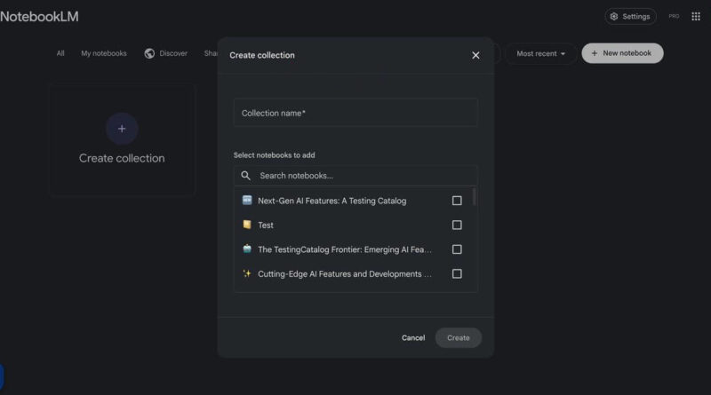
Task: Click the Create button in dialog
Action: pyautogui.click(x=458, y=338)
